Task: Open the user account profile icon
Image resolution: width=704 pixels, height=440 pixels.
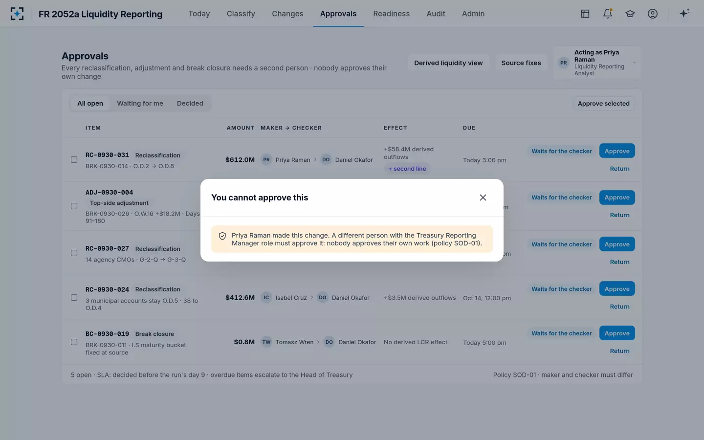Action: [x=653, y=14]
